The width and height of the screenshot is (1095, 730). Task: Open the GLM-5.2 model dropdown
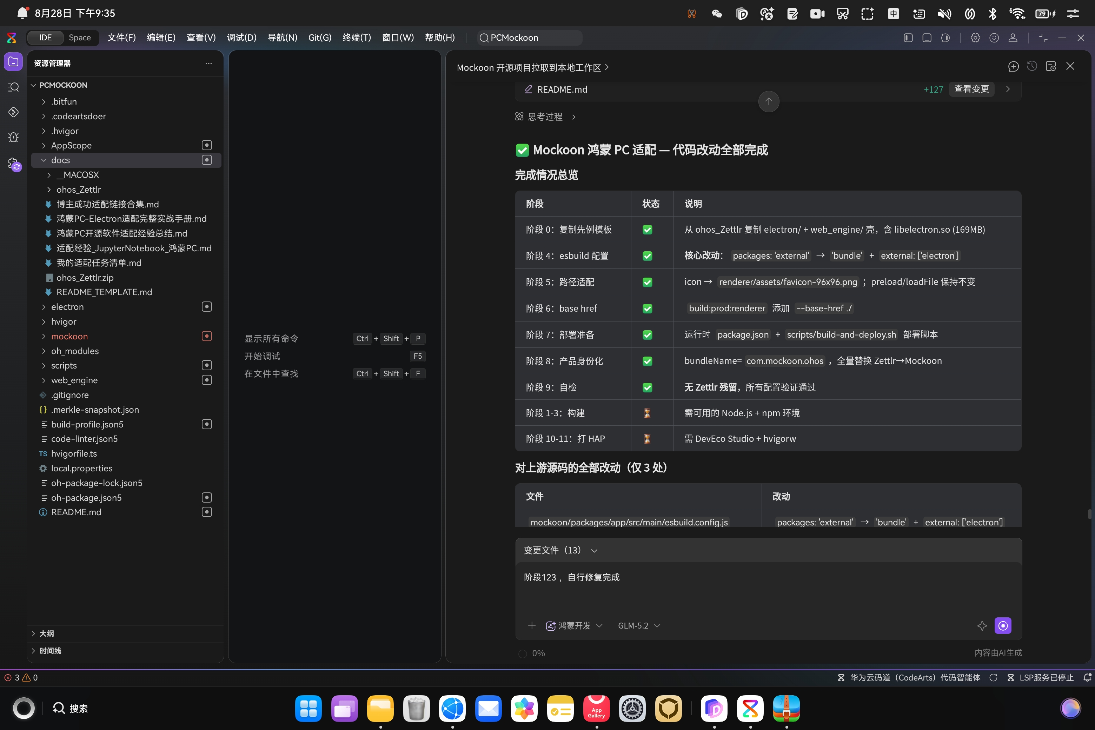pyautogui.click(x=639, y=626)
